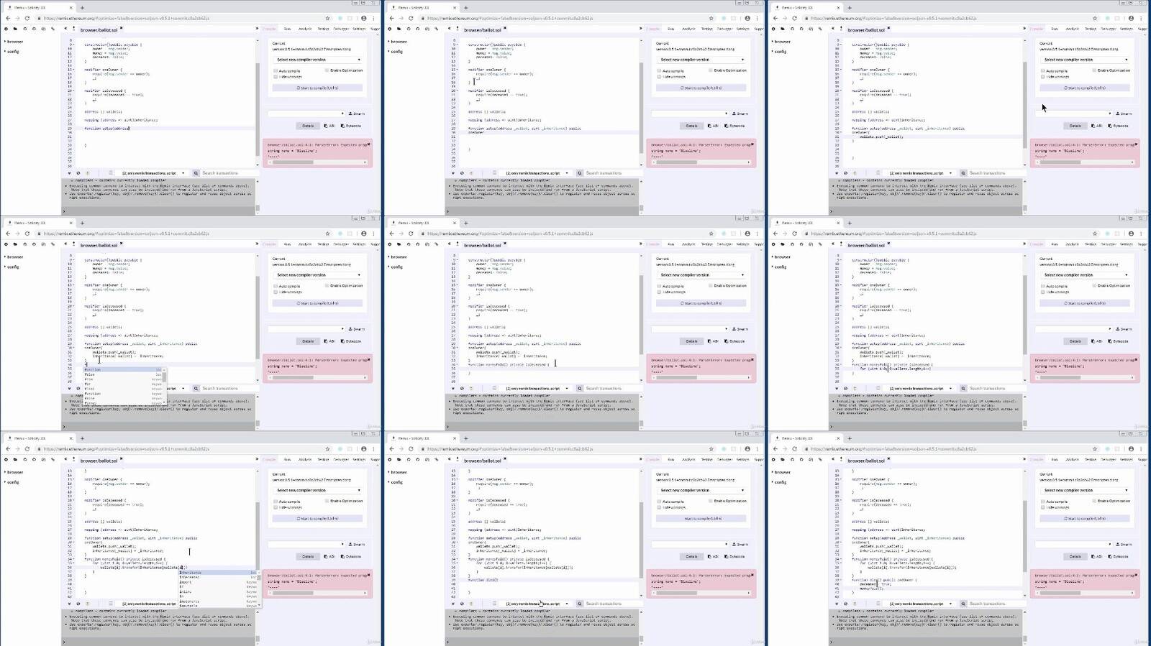This screenshot has width=1151, height=646.
Task: Open transactions filter dropdown in bottom-center window
Action: click(537, 604)
